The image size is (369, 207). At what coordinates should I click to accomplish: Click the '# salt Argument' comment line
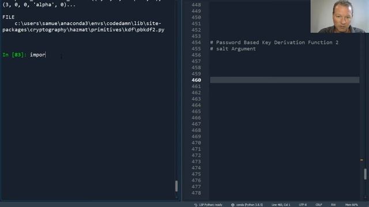[233, 49]
